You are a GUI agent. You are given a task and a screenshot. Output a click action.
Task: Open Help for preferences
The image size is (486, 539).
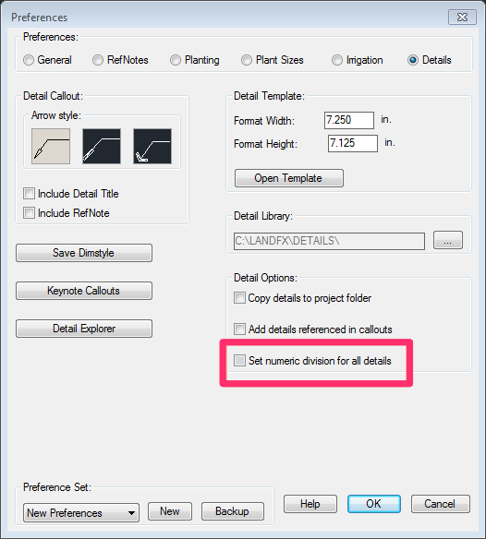[310, 504]
